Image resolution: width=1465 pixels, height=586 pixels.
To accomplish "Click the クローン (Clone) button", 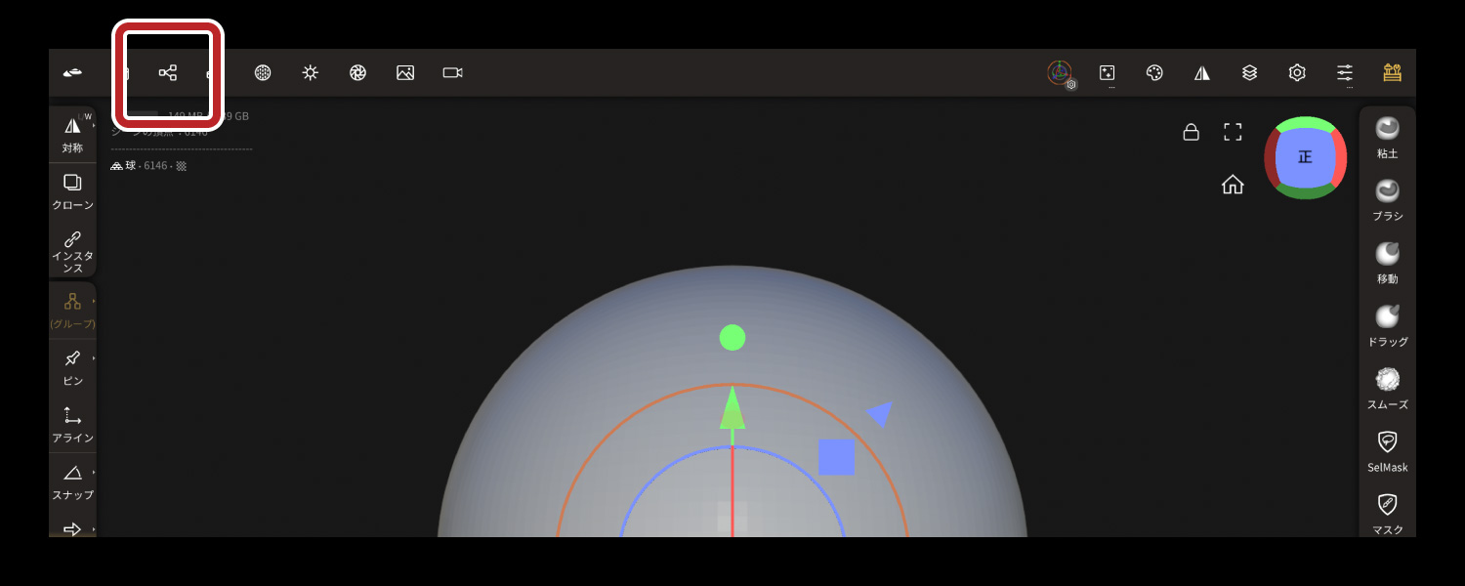I will click(x=72, y=191).
